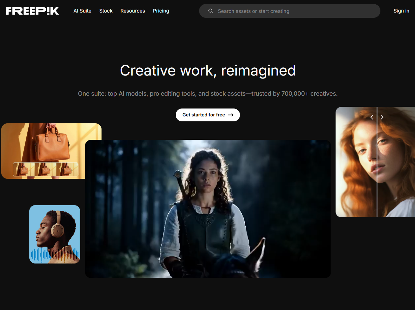Click the left chevron on comparison slider
415x310 pixels.
tap(372, 117)
